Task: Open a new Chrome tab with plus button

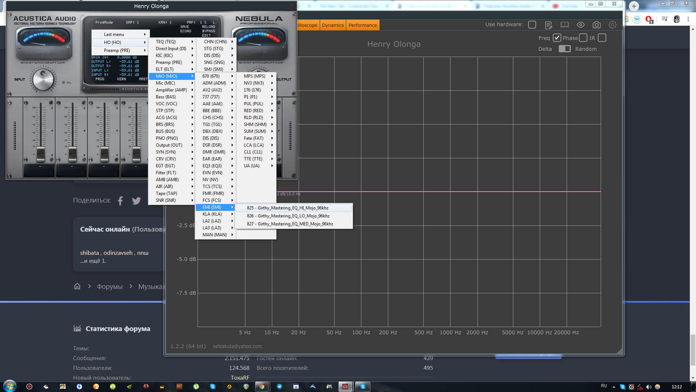Action: click(634, 6)
